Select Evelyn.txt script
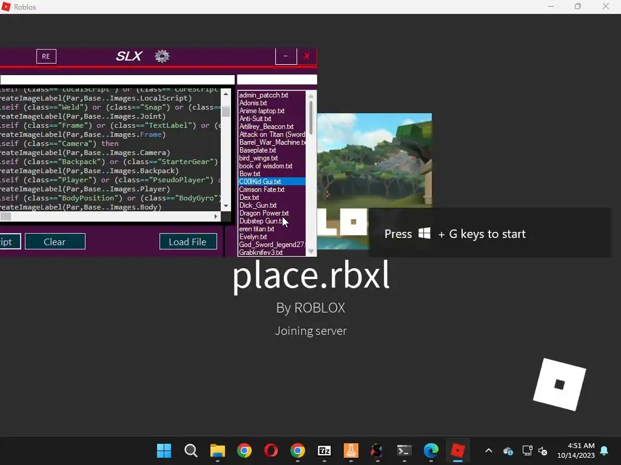The width and height of the screenshot is (621, 465). tap(253, 237)
